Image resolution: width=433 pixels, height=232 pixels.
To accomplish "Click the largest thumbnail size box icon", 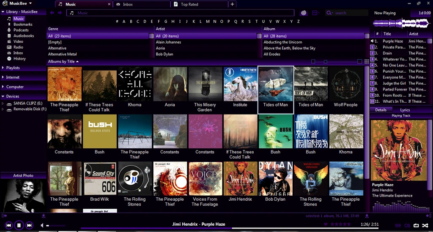I will pyautogui.click(x=359, y=62).
